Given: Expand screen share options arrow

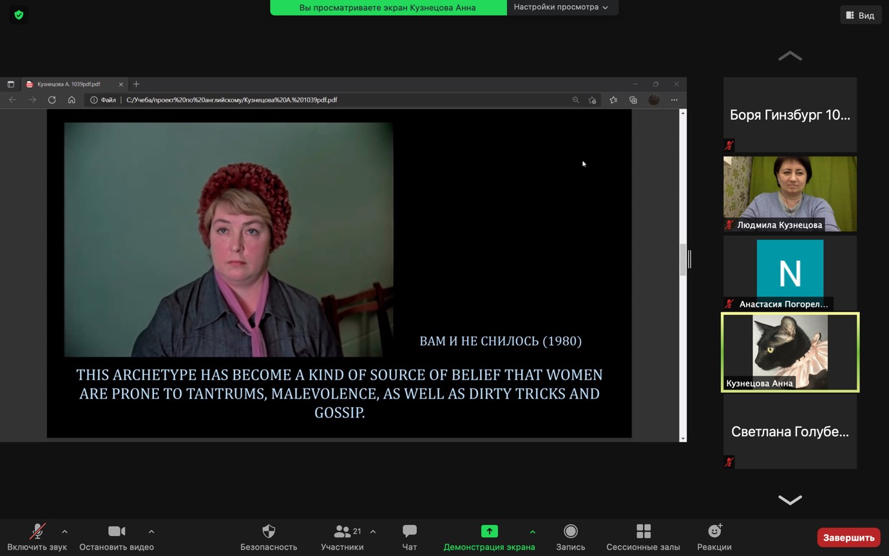Looking at the screenshot, I should point(532,532).
